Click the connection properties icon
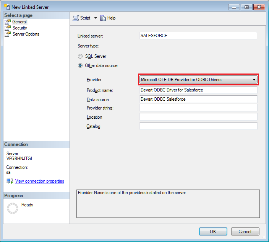Screen dimensions: 269x242 [10, 181]
